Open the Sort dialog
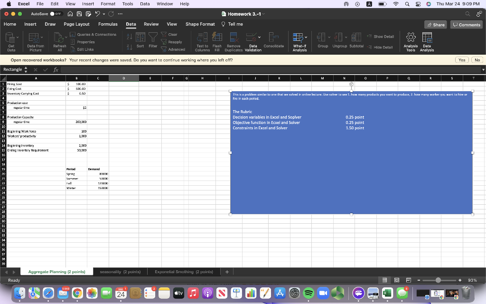 (x=140, y=40)
